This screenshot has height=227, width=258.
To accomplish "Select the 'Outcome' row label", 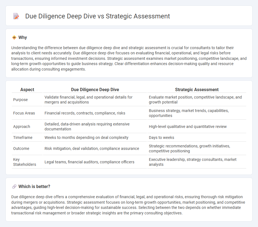I will (21, 148).
